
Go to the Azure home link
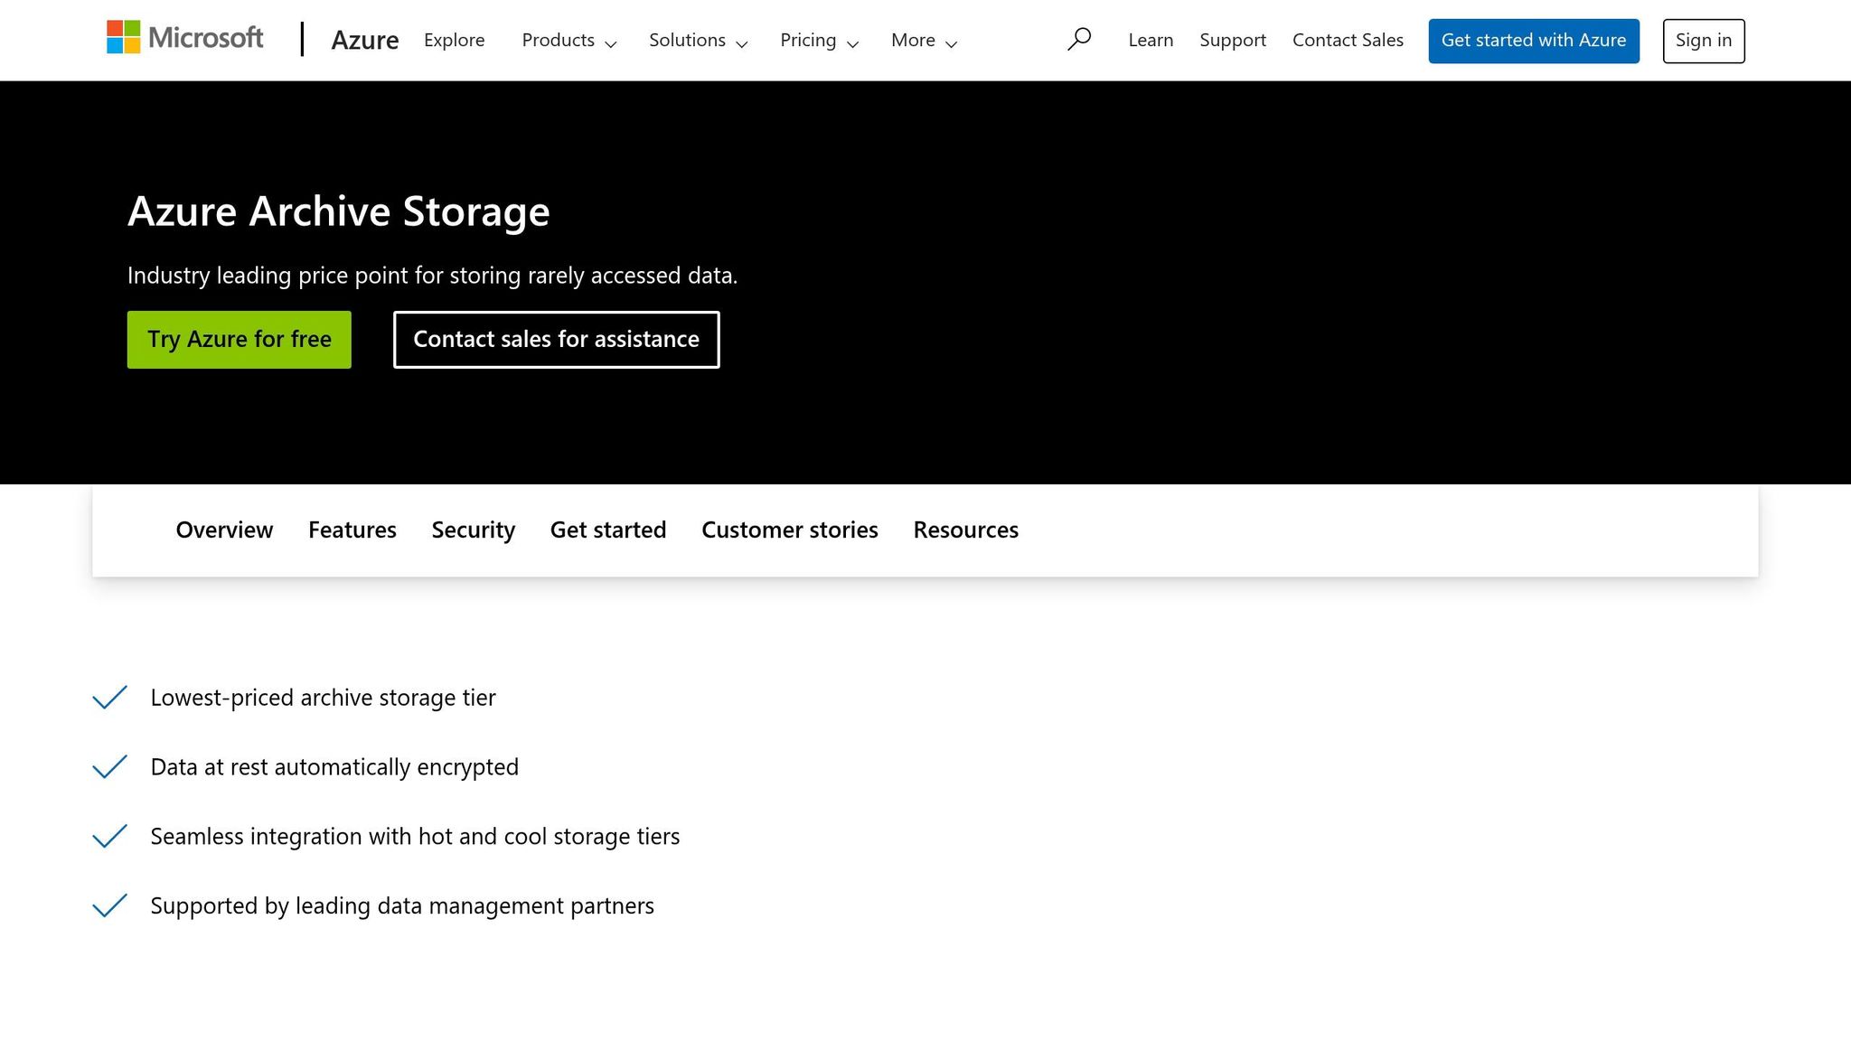[x=365, y=40]
